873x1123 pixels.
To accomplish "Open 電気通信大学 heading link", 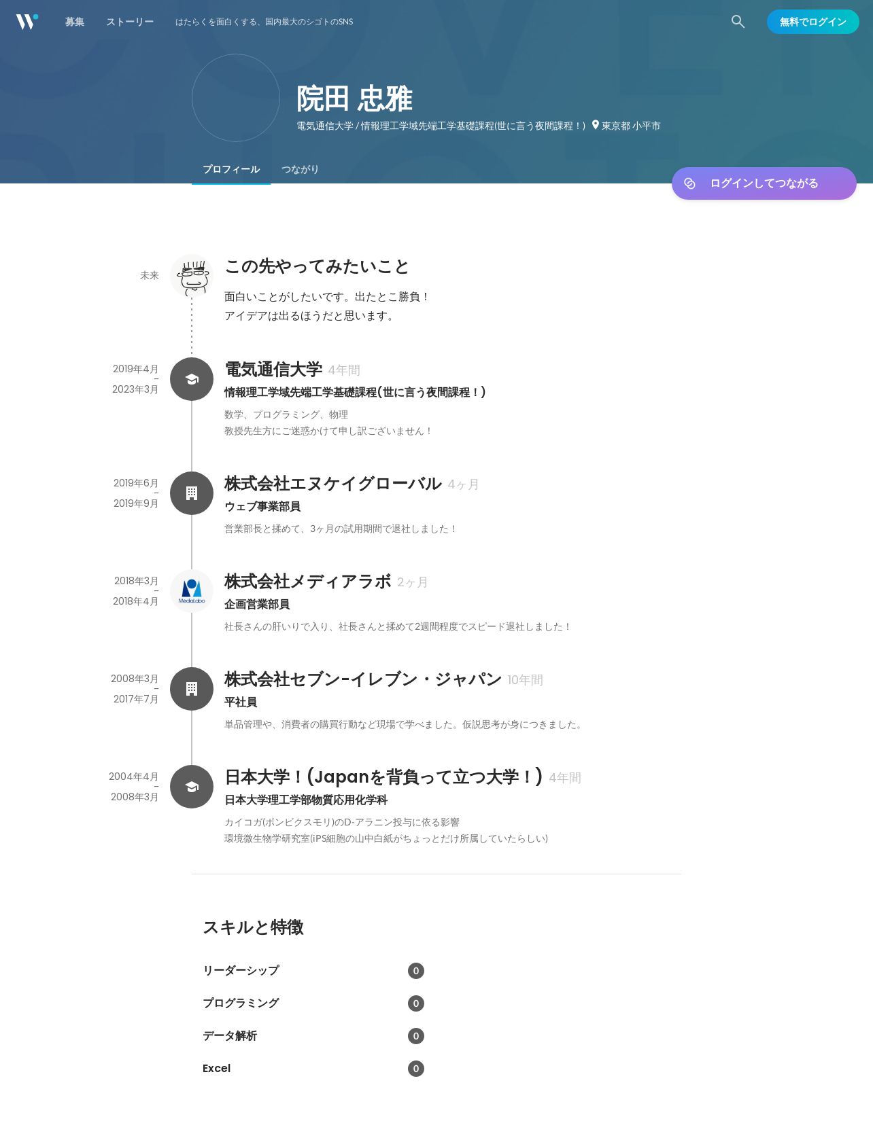I will 273,370.
